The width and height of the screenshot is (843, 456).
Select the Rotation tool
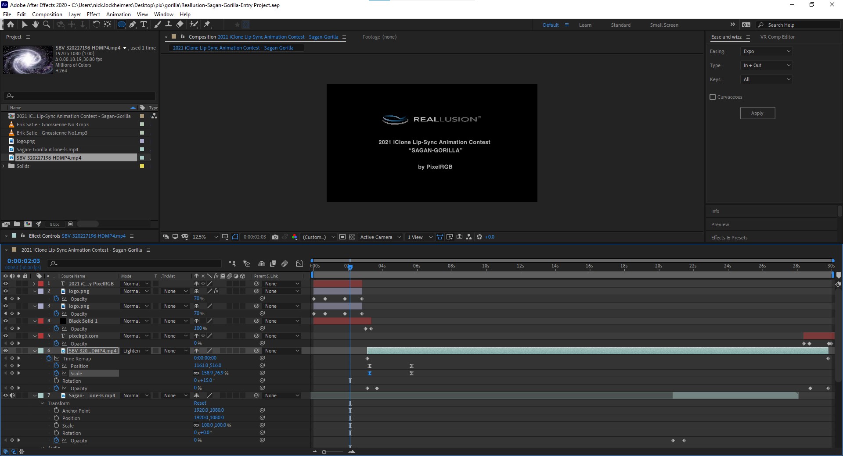tap(96, 25)
